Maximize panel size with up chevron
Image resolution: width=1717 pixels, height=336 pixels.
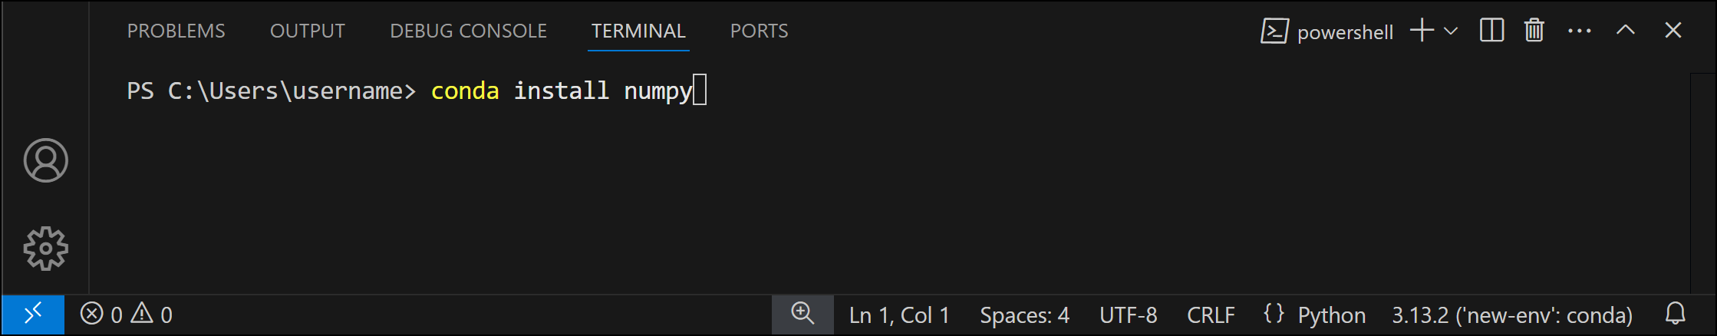point(1626,31)
